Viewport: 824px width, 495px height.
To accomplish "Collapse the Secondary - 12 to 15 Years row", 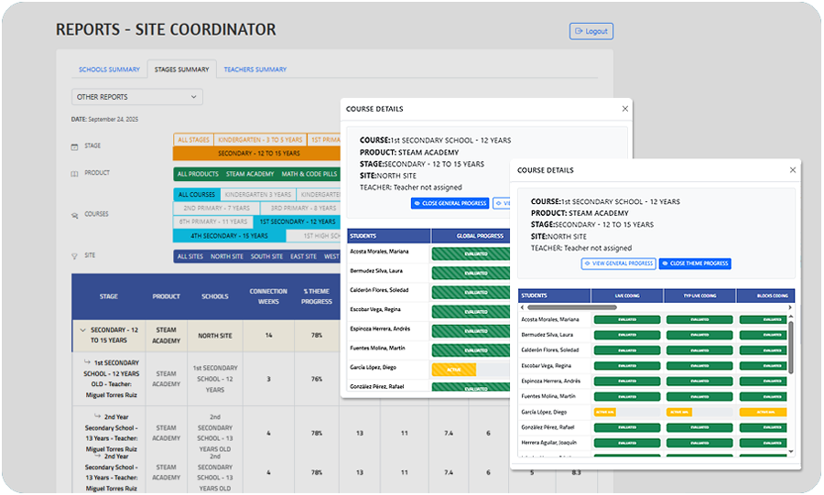I will click(x=83, y=330).
